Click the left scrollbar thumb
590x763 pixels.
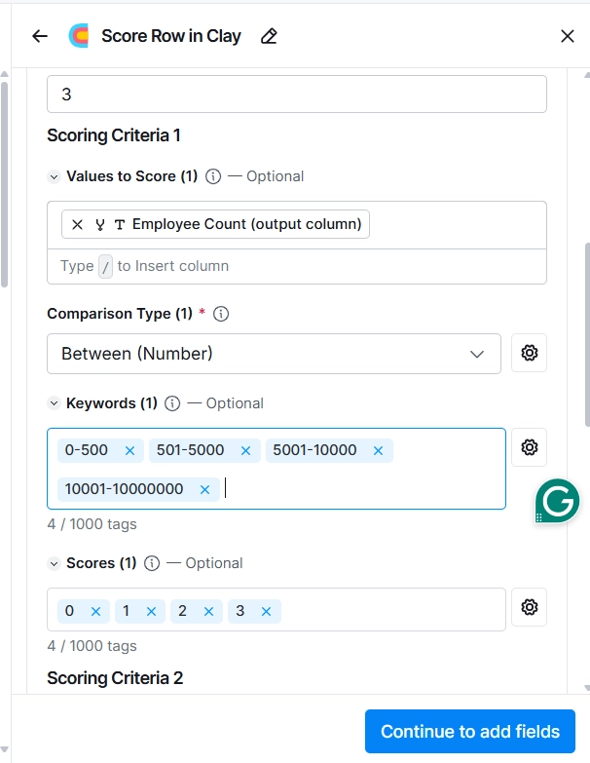tap(4, 185)
